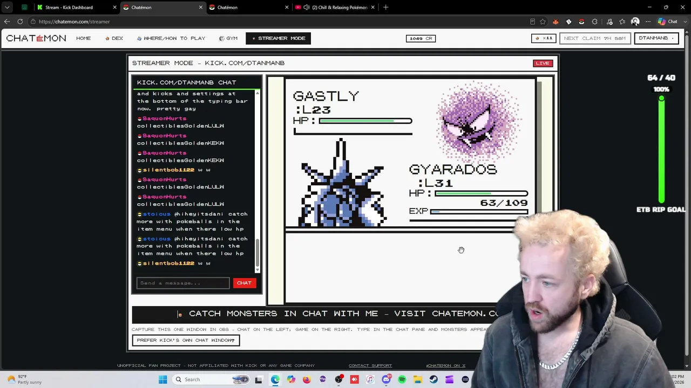This screenshot has width=691, height=388.
Task: Click Gastly's HP bar
Action: (365, 121)
